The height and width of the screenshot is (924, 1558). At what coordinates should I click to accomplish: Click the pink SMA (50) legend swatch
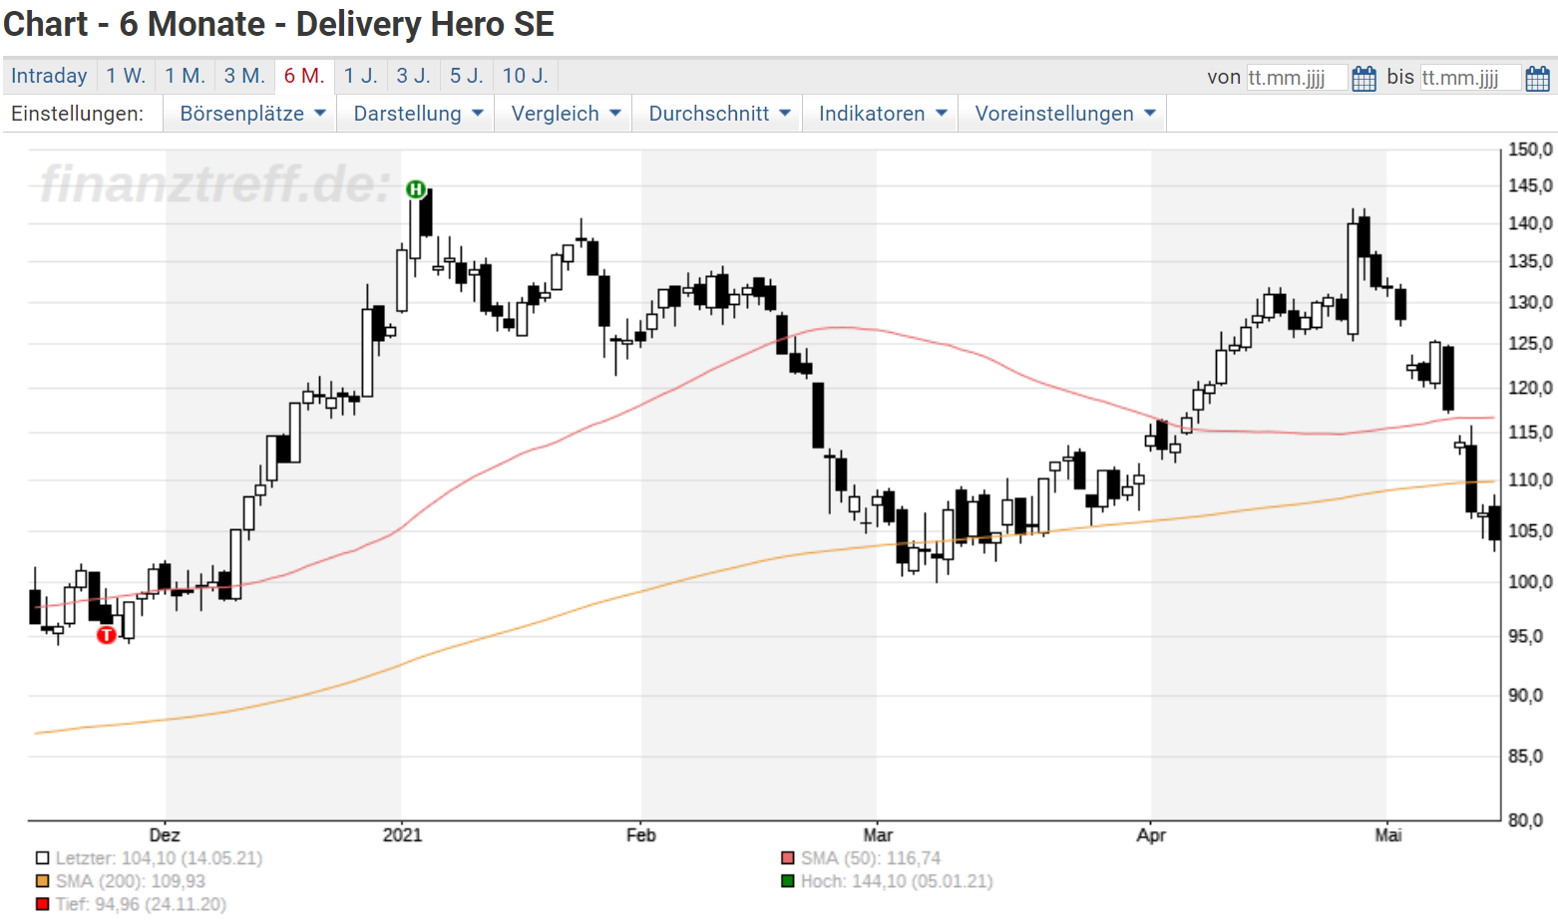click(x=787, y=858)
